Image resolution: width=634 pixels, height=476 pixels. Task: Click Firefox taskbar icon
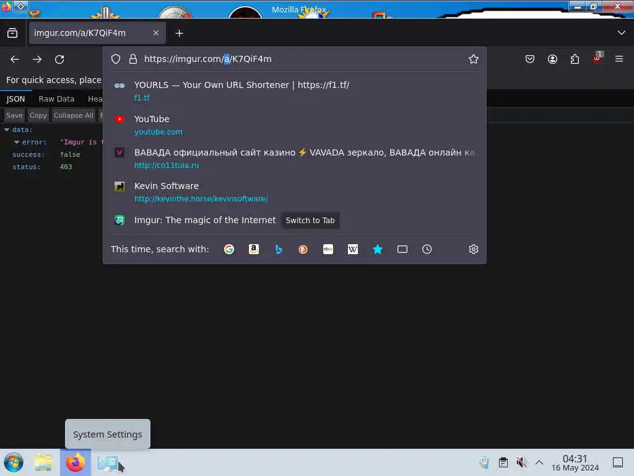coord(76,462)
